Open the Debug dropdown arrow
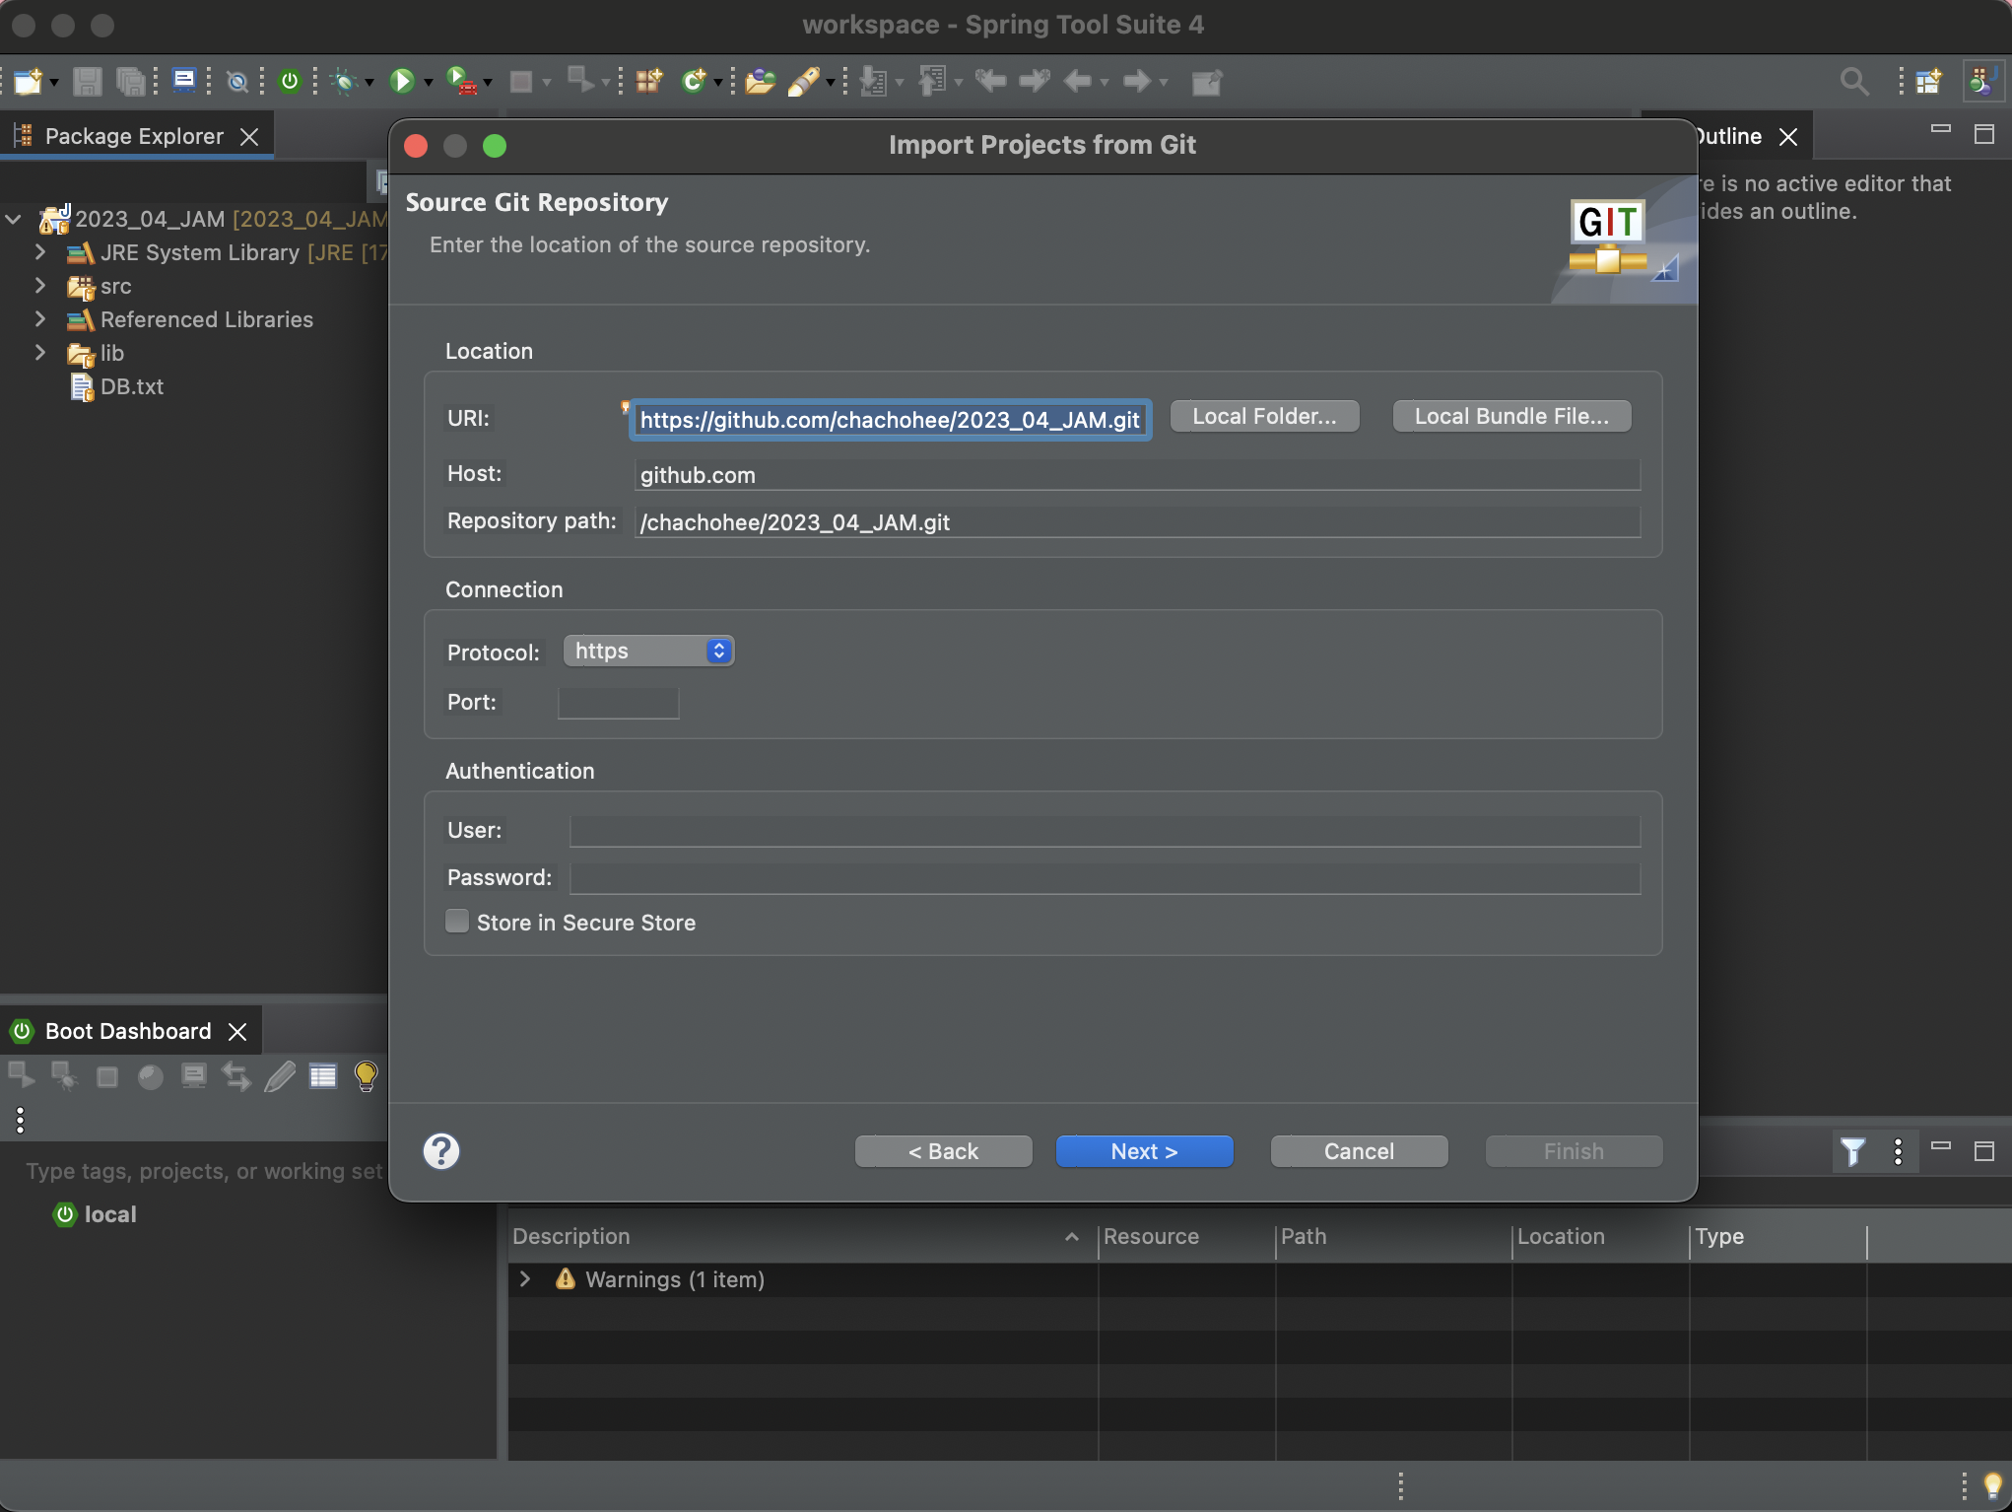Viewport: 2012px width, 1512px height. tap(369, 83)
